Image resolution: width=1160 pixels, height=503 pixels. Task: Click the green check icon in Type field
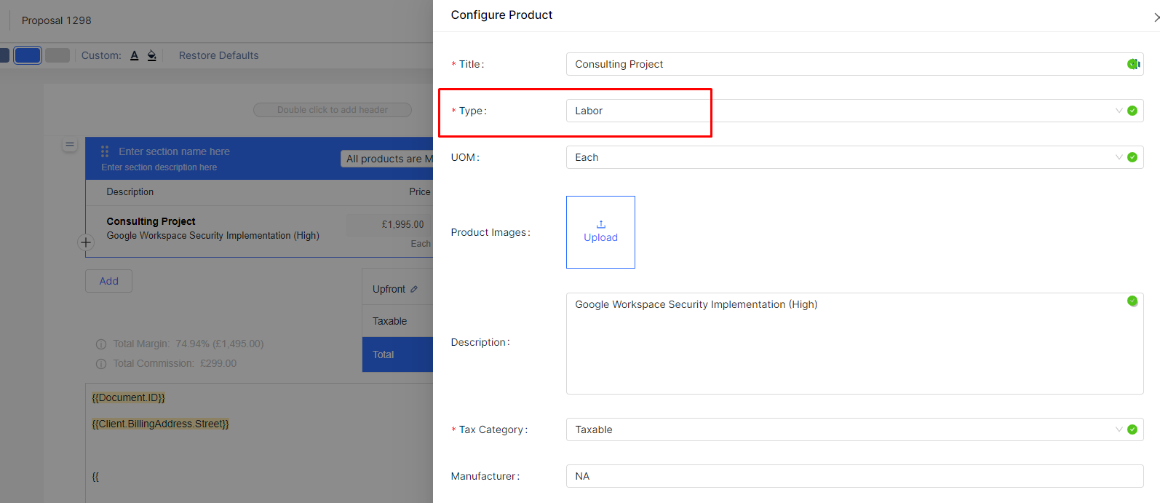click(1132, 111)
